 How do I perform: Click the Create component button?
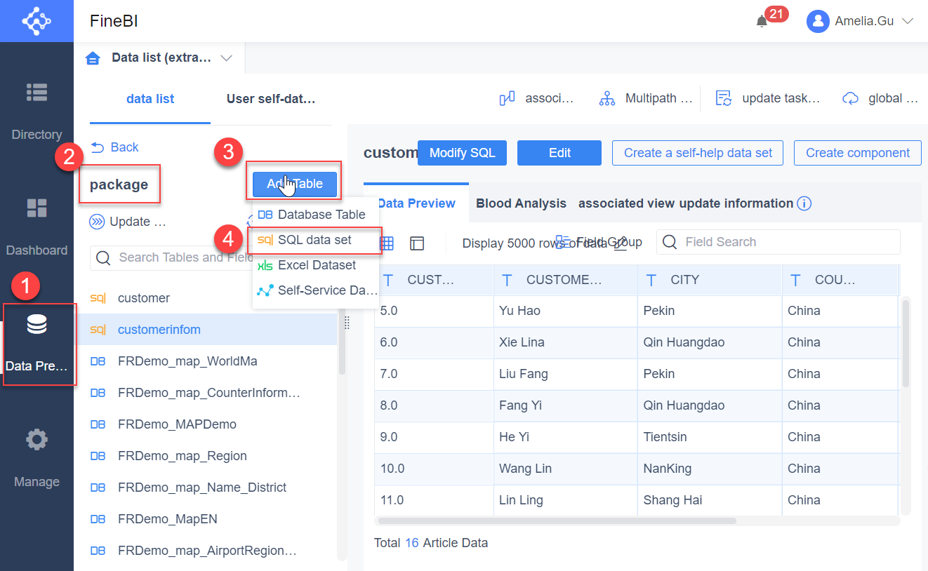(x=857, y=152)
